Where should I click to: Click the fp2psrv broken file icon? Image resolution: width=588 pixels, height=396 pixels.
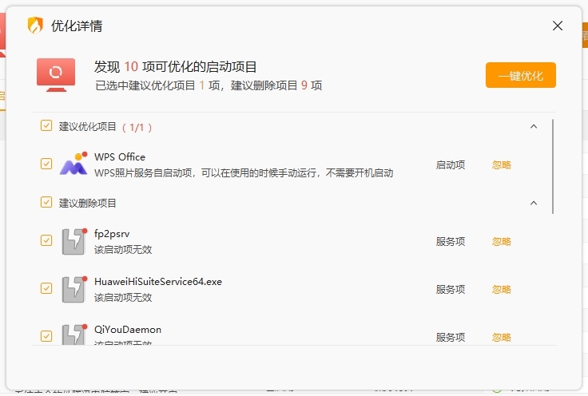73,241
